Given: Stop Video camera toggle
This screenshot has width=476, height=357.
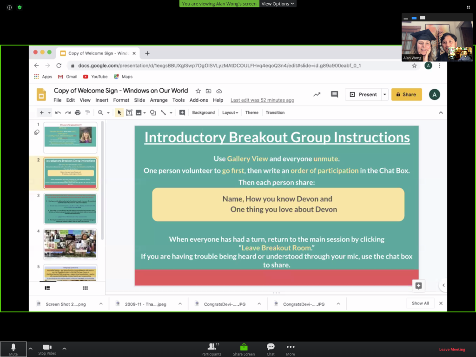Looking at the screenshot, I should 47,349.
